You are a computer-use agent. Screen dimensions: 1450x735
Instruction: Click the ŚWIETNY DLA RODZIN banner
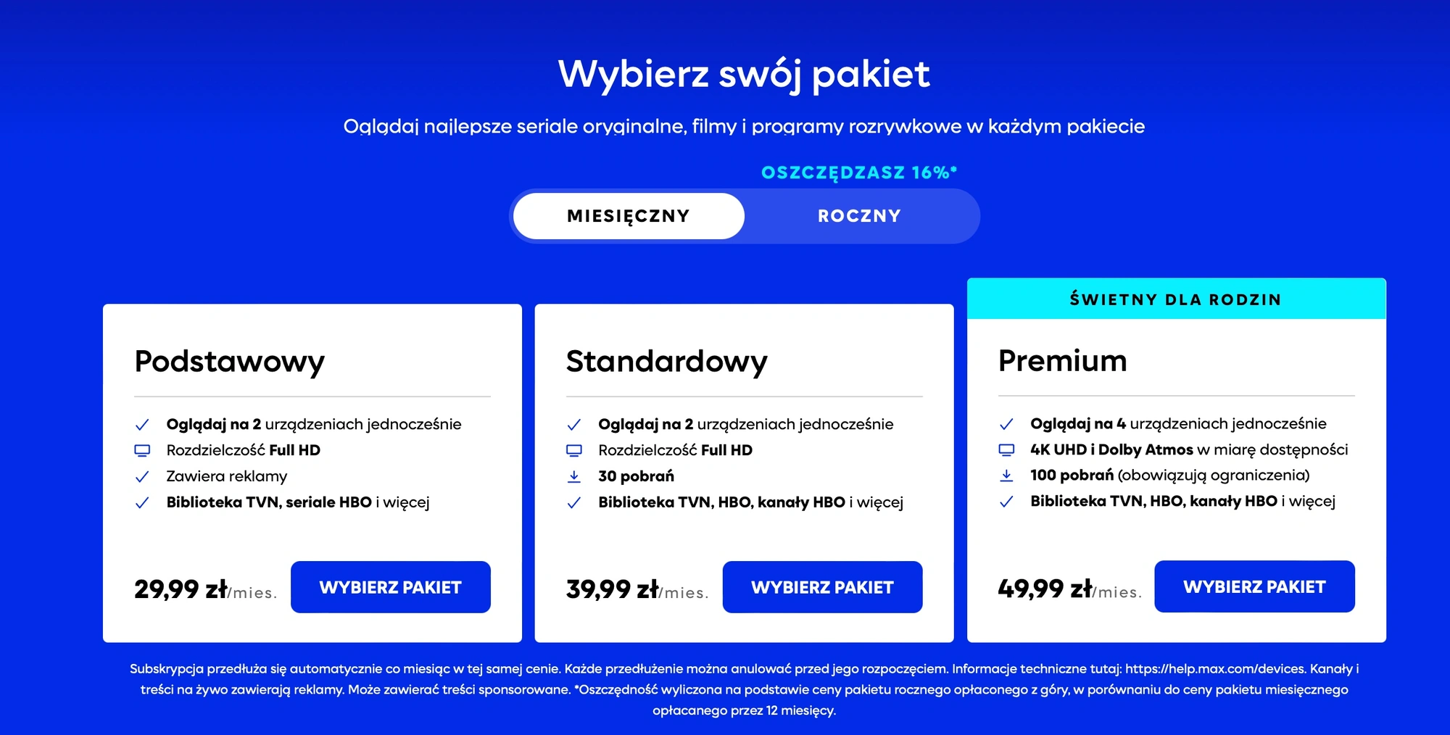[x=1176, y=299]
